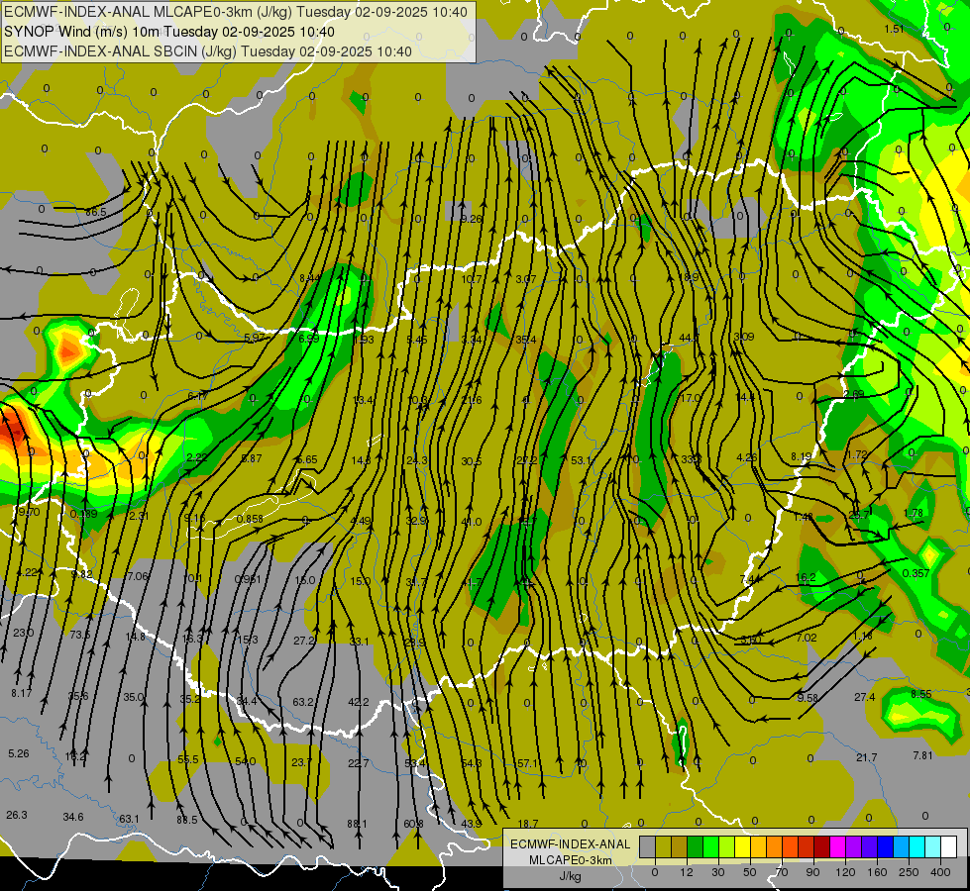Select the dark green legend swatch at 12

[696, 846]
